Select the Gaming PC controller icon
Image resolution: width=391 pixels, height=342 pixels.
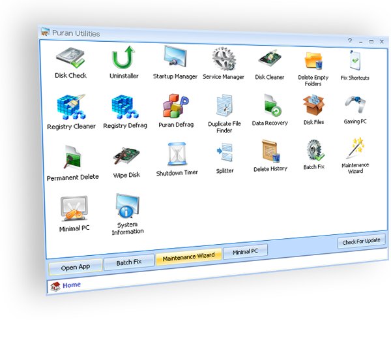tap(355, 104)
